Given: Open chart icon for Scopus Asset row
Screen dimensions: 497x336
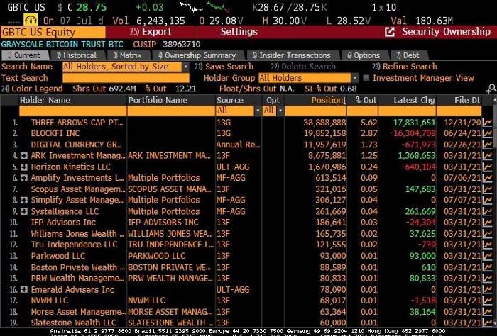Looking at the screenshot, I should [487, 189].
